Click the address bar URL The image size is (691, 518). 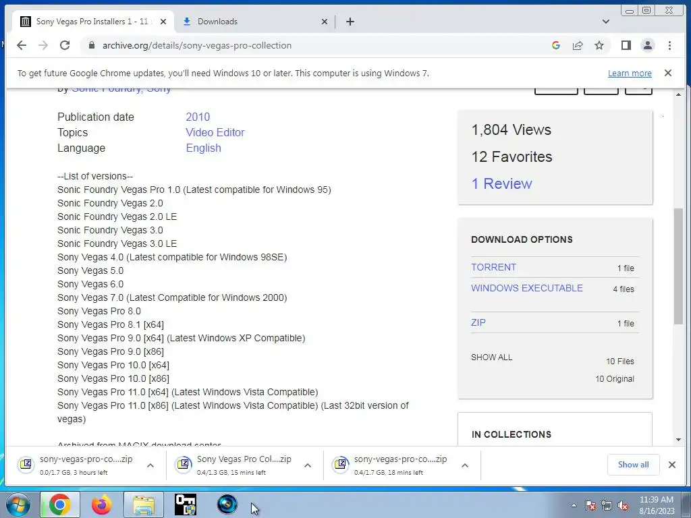coord(197,45)
